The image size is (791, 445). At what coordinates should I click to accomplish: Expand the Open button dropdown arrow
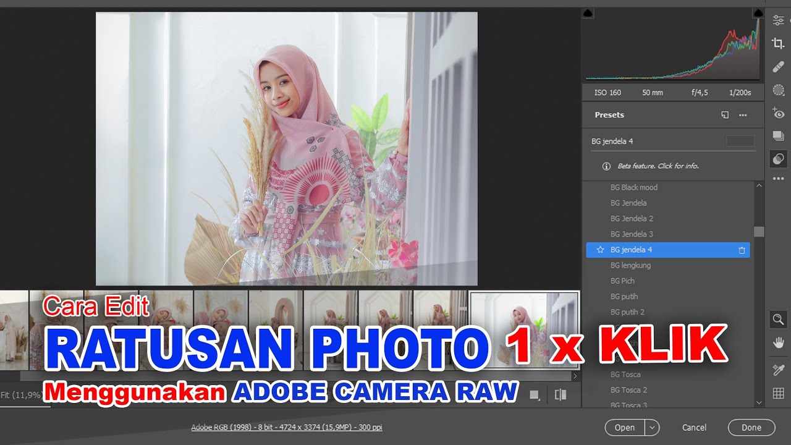[653, 427]
